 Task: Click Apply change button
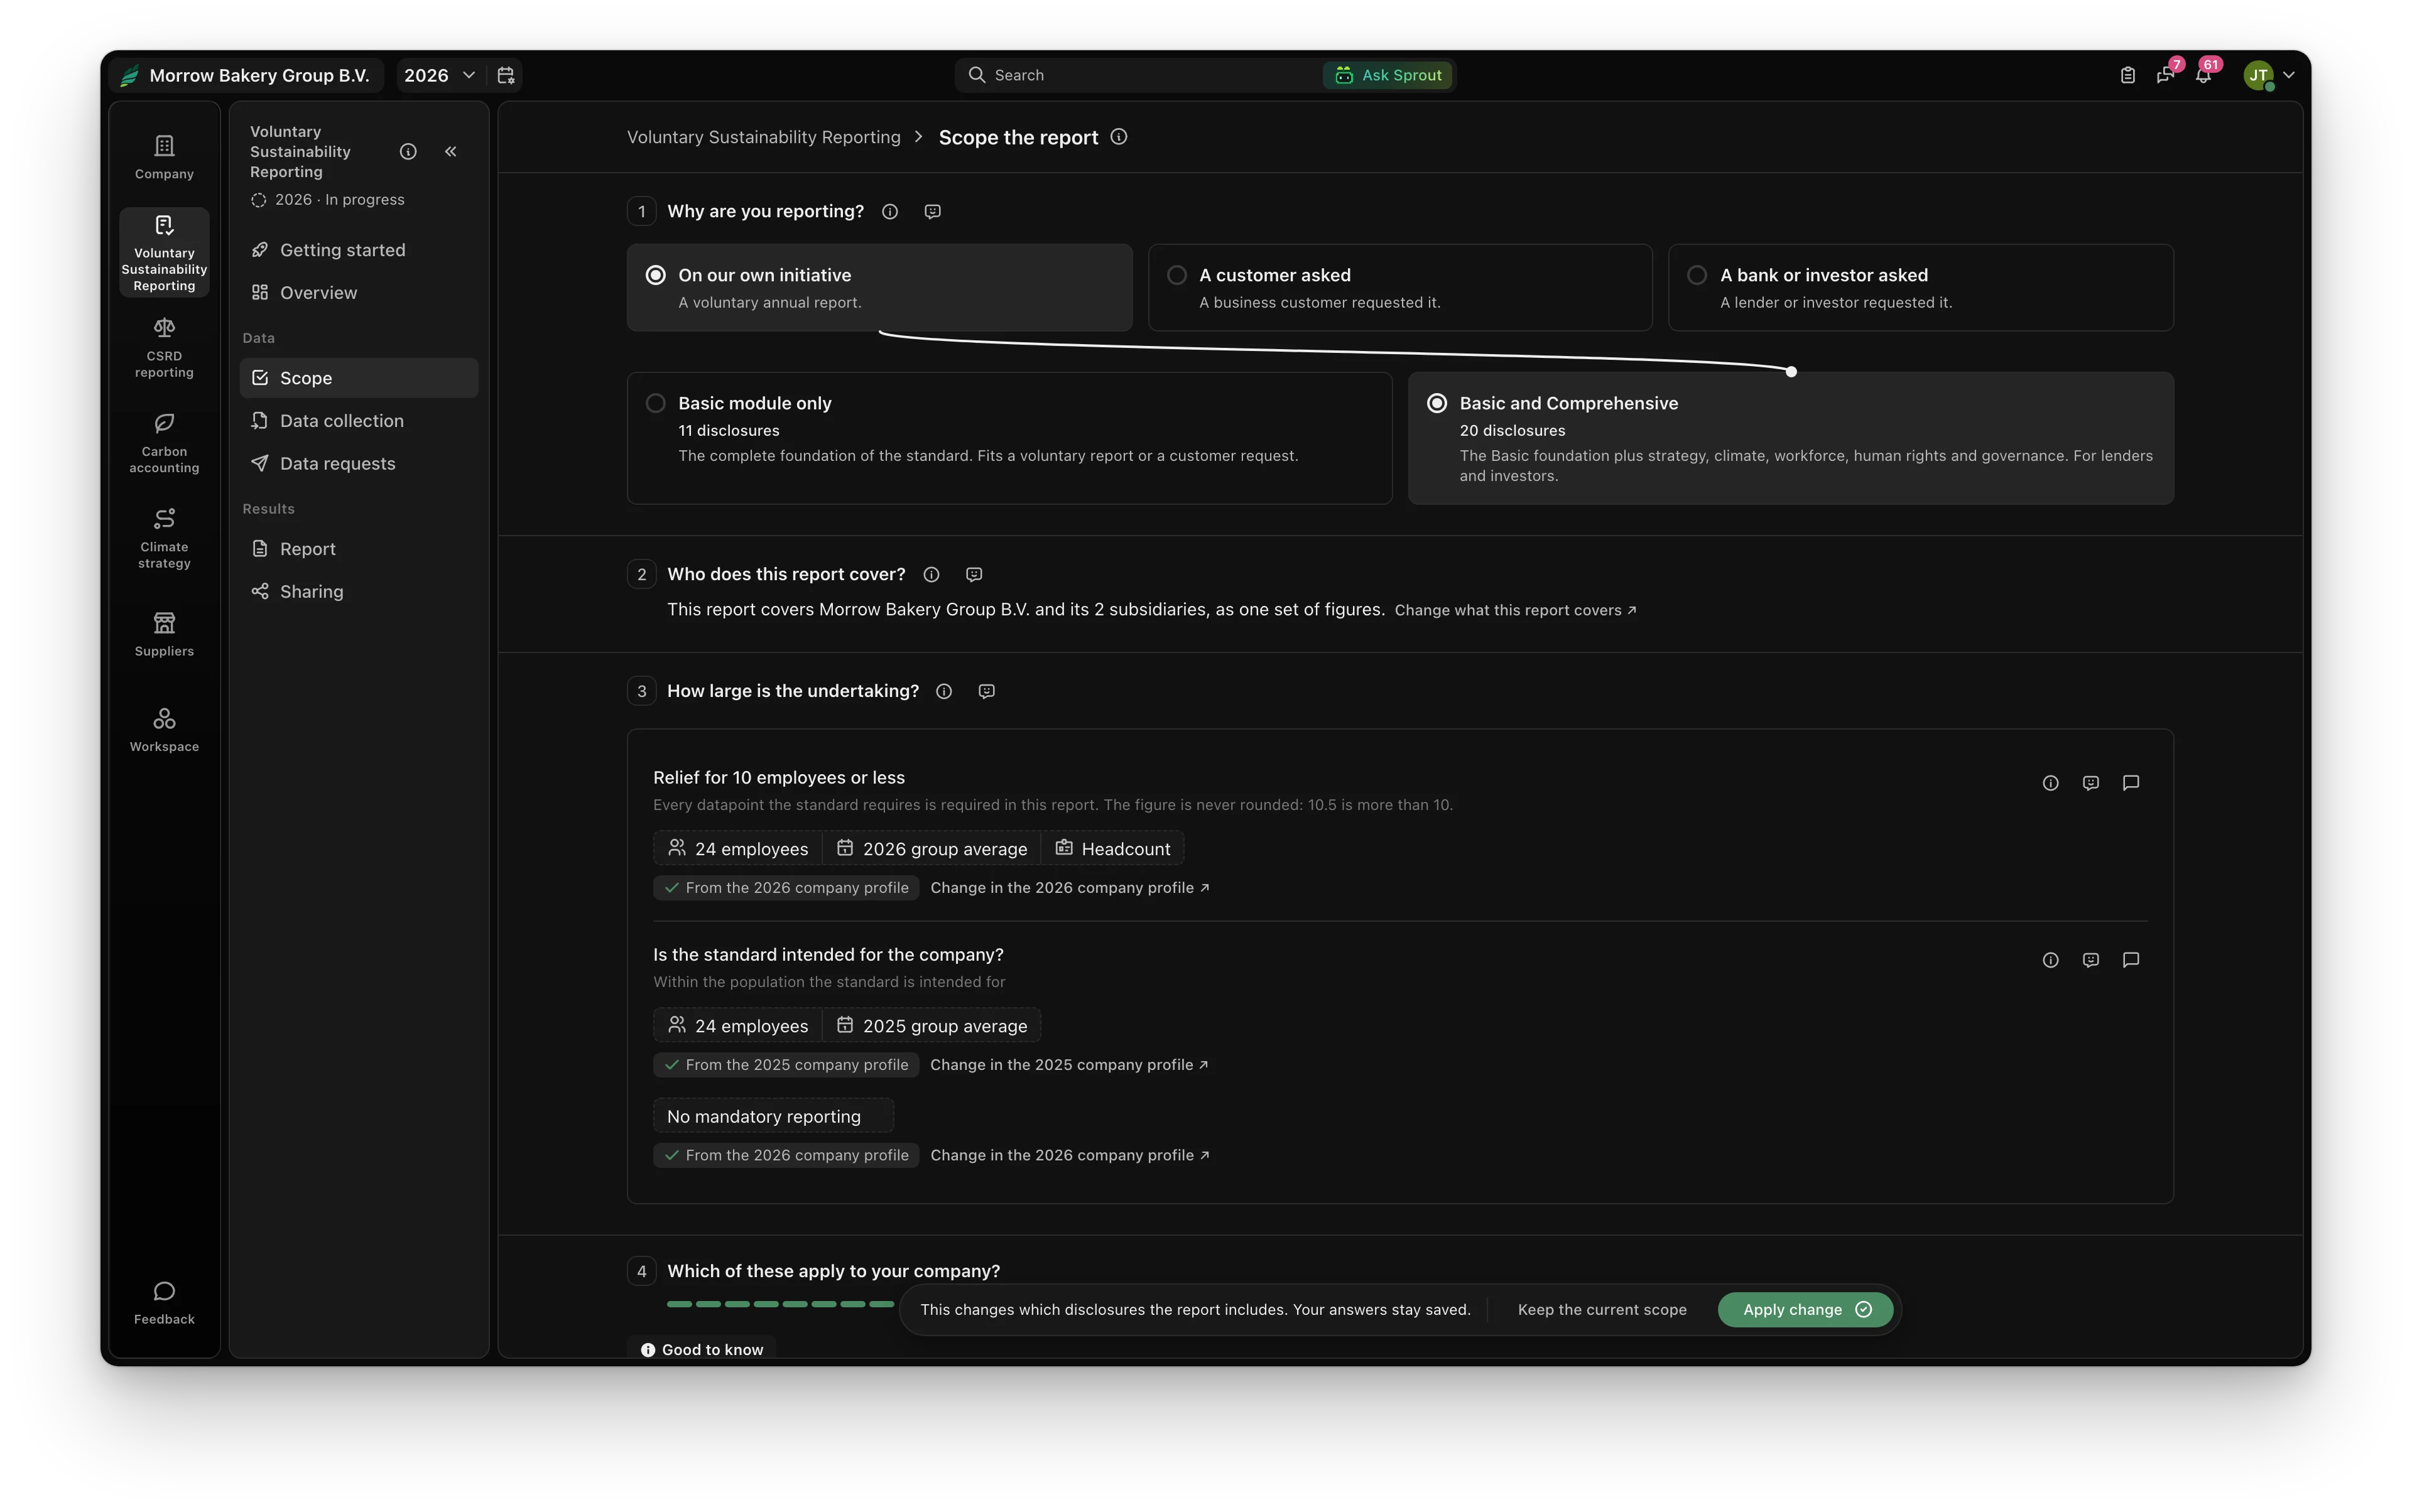[1805, 1310]
